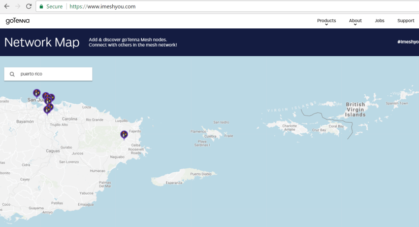Reload the page with the refresh icon
Viewport: 419px width, 227px height.
click(28, 7)
